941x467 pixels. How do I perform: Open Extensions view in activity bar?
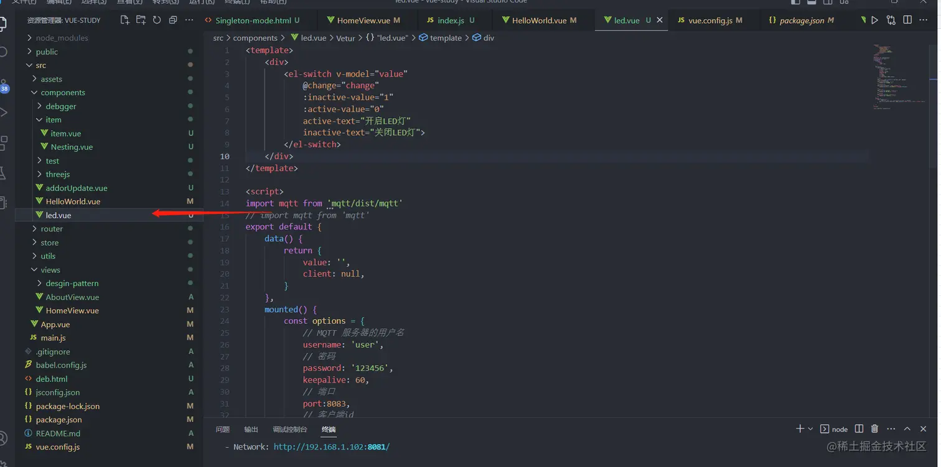pyautogui.click(x=3, y=143)
